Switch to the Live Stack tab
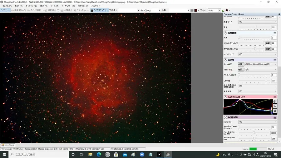The image size is (281, 158). (8, 145)
